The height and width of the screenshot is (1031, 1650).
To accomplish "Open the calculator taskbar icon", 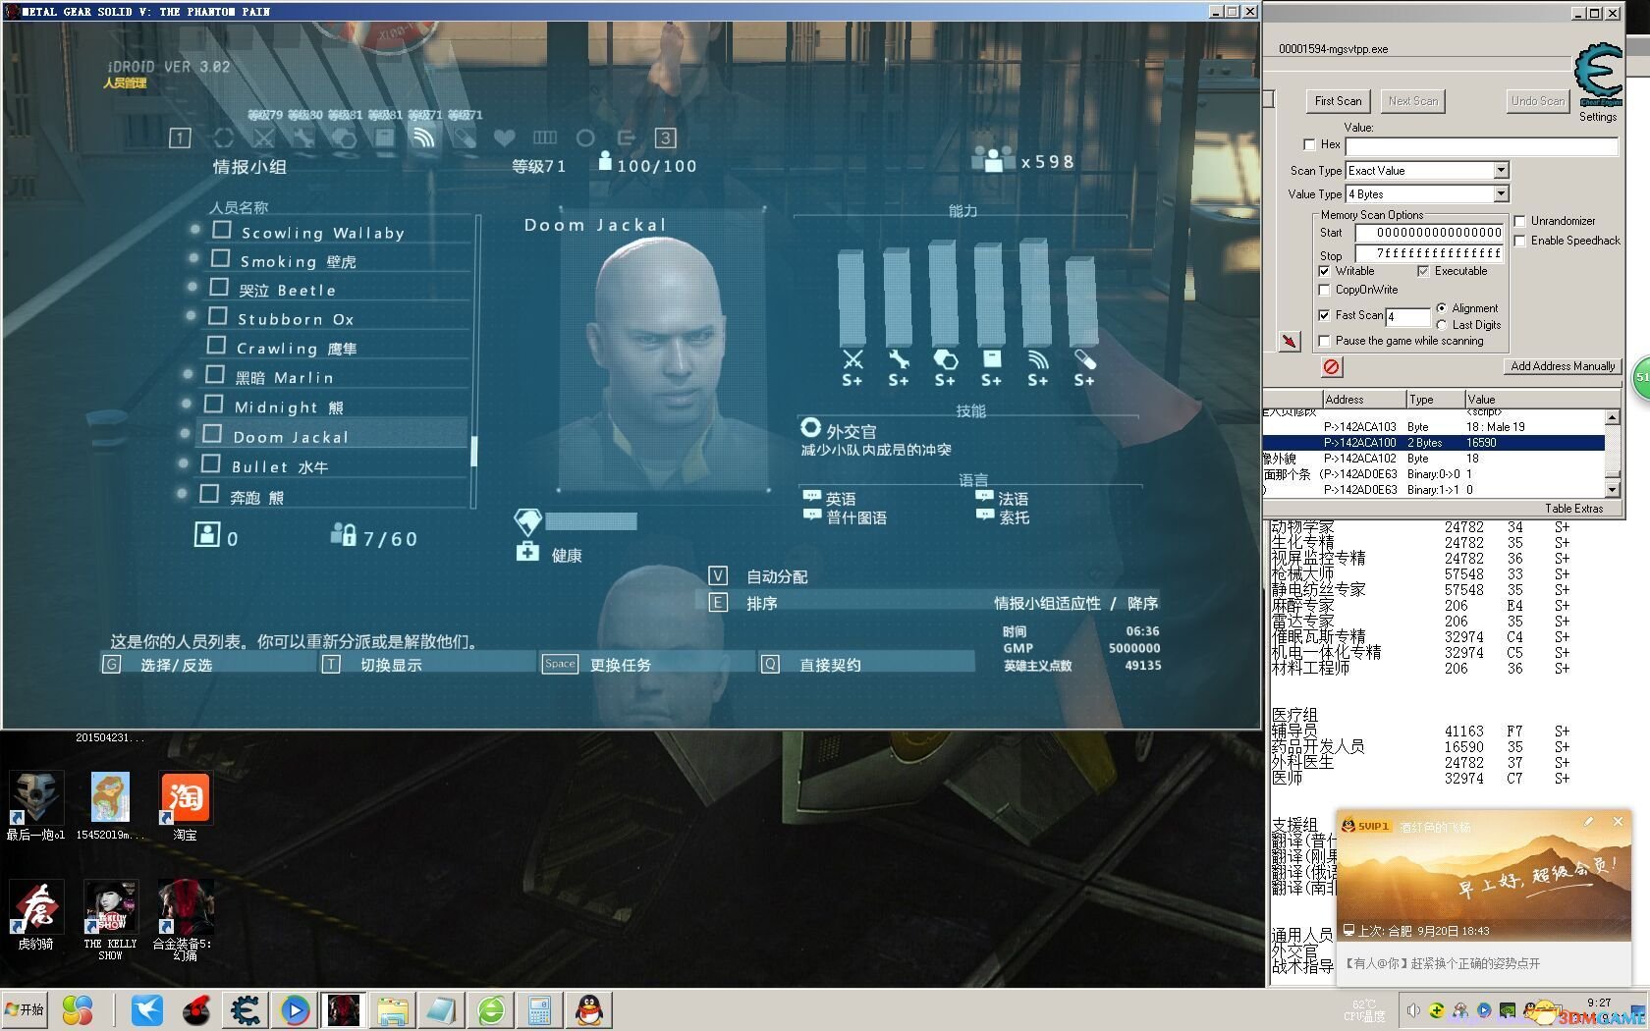I will tap(539, 1010).
